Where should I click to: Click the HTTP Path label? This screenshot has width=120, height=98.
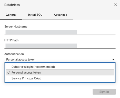(12, 40)
